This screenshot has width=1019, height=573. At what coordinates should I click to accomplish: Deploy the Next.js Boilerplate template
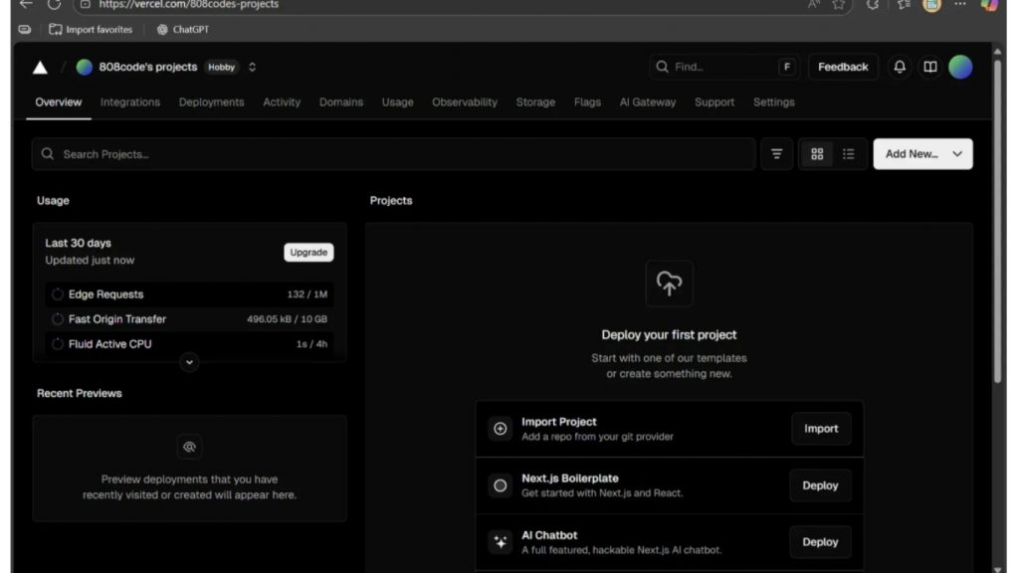point(820,485)
